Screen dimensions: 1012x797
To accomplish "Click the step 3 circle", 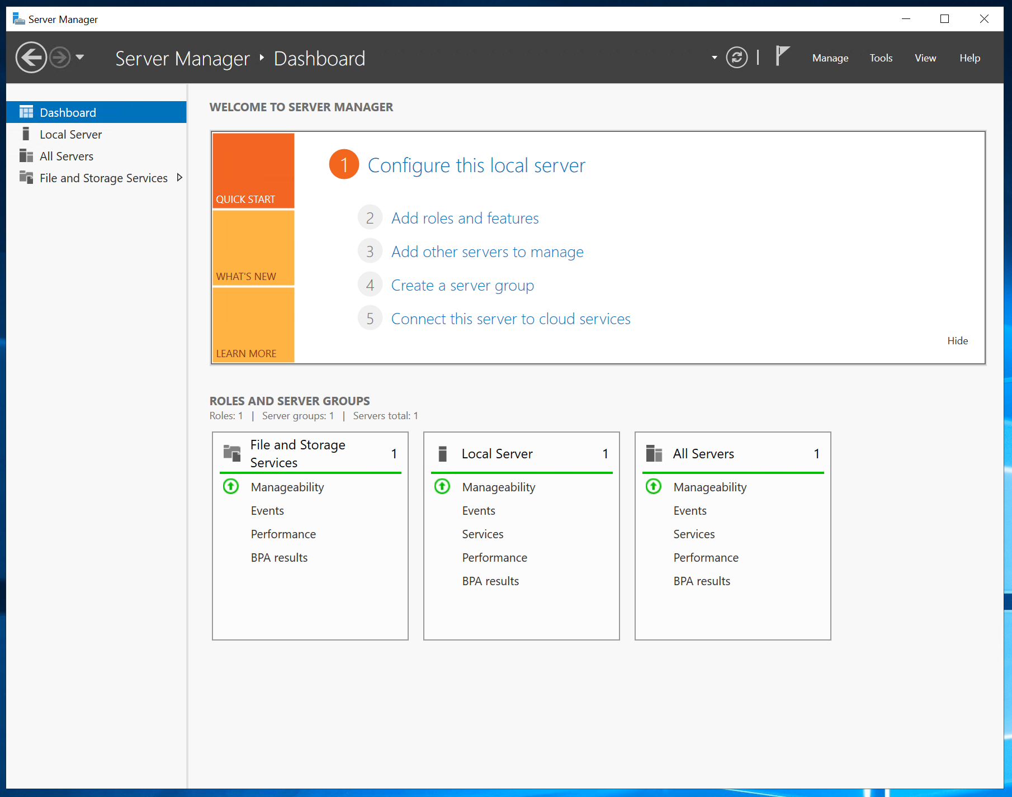I will pyautogui.click(x=370, y=252).
